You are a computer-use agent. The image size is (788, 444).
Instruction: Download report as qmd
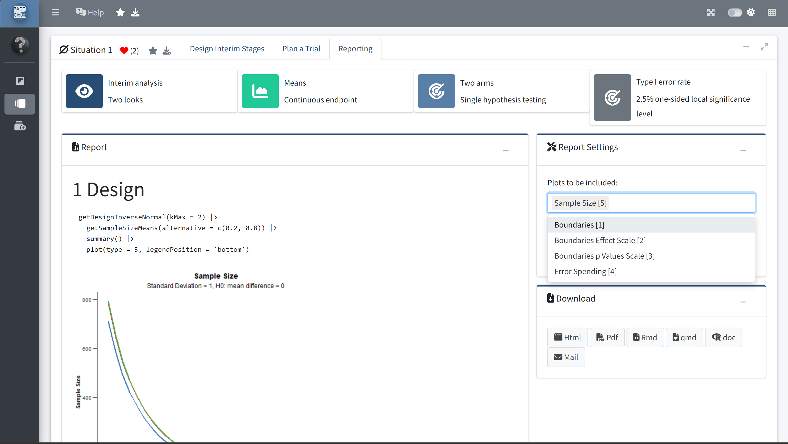click(684, 337)
